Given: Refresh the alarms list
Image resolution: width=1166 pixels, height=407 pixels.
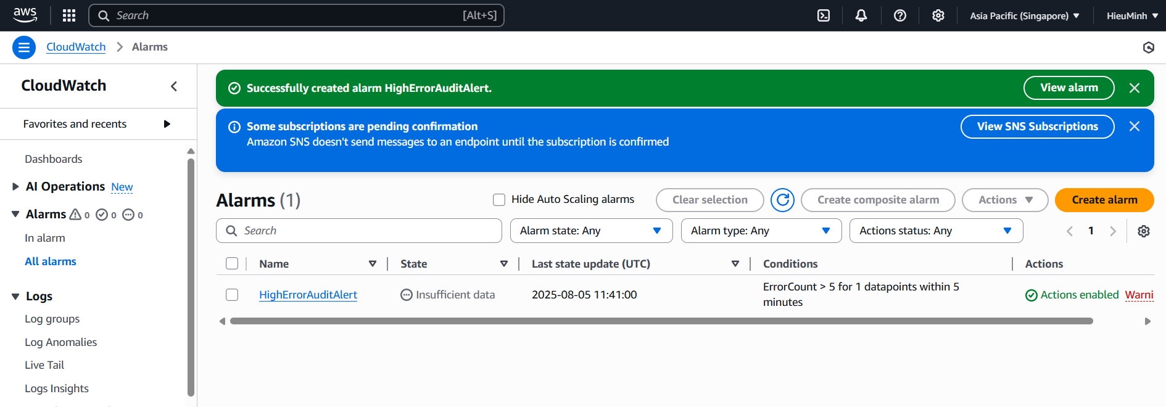Looking at the screenshot, I should pos(782,200).
